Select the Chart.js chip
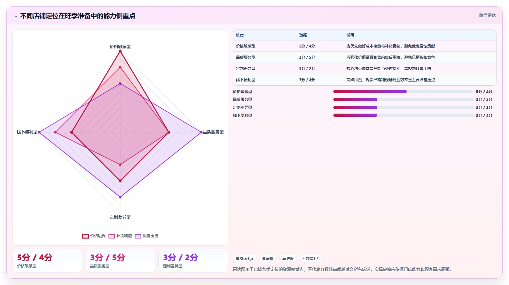This screenshot has width=509, height=285. [245, 258]
